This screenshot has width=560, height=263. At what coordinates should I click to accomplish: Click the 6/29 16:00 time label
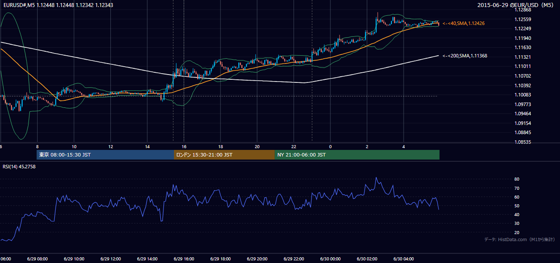184,259
